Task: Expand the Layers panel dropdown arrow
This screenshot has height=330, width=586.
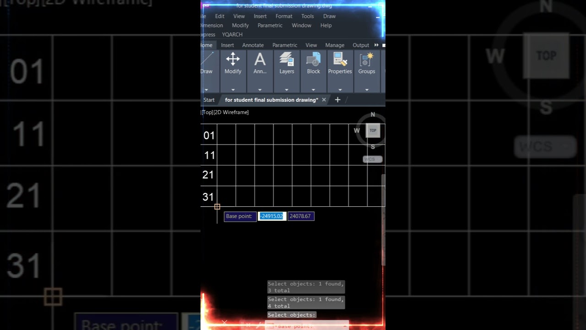Action: [287, 90]
